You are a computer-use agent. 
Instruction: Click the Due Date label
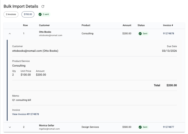click(x=172, y=46)
